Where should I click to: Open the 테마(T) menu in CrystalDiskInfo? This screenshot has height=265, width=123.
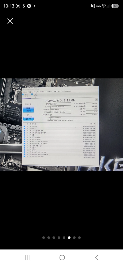click(x=42, y=92)
